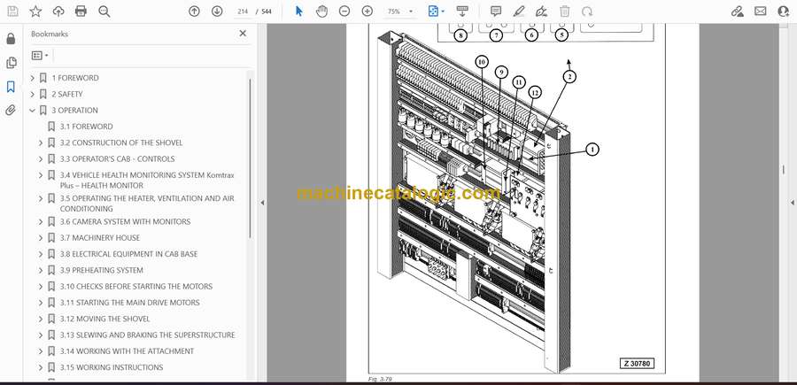Open 1 FOREWORD bookmark
Viewport: 797px width, 385px height.
75,78
